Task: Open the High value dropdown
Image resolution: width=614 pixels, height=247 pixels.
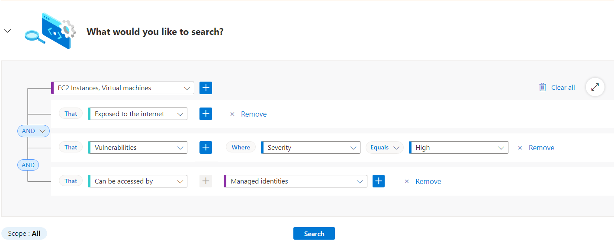Action: [459, 147]
